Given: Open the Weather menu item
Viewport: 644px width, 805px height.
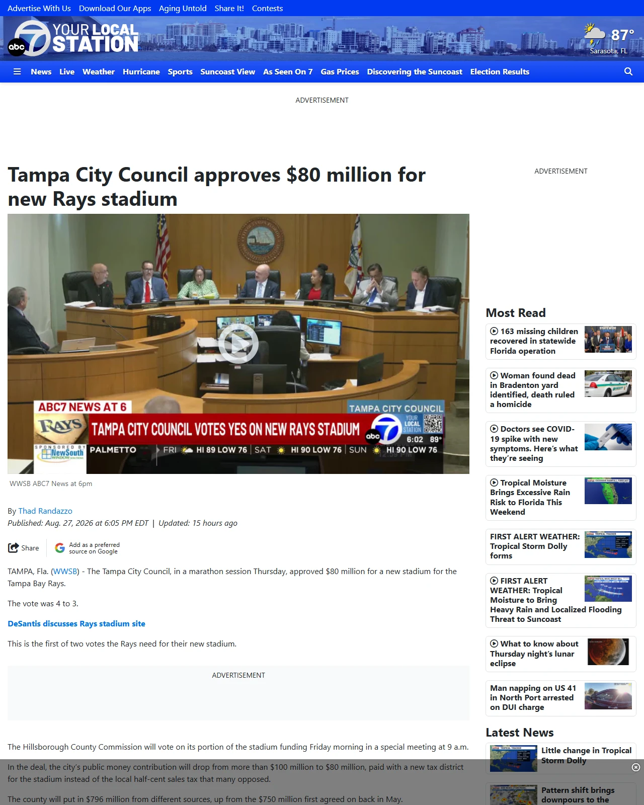Looking at the screenshot, I should (x=99, y=71).
